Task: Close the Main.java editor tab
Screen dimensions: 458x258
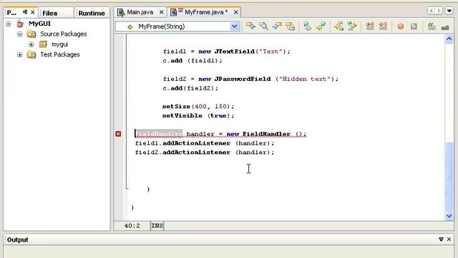Action: tap(161, 12)
